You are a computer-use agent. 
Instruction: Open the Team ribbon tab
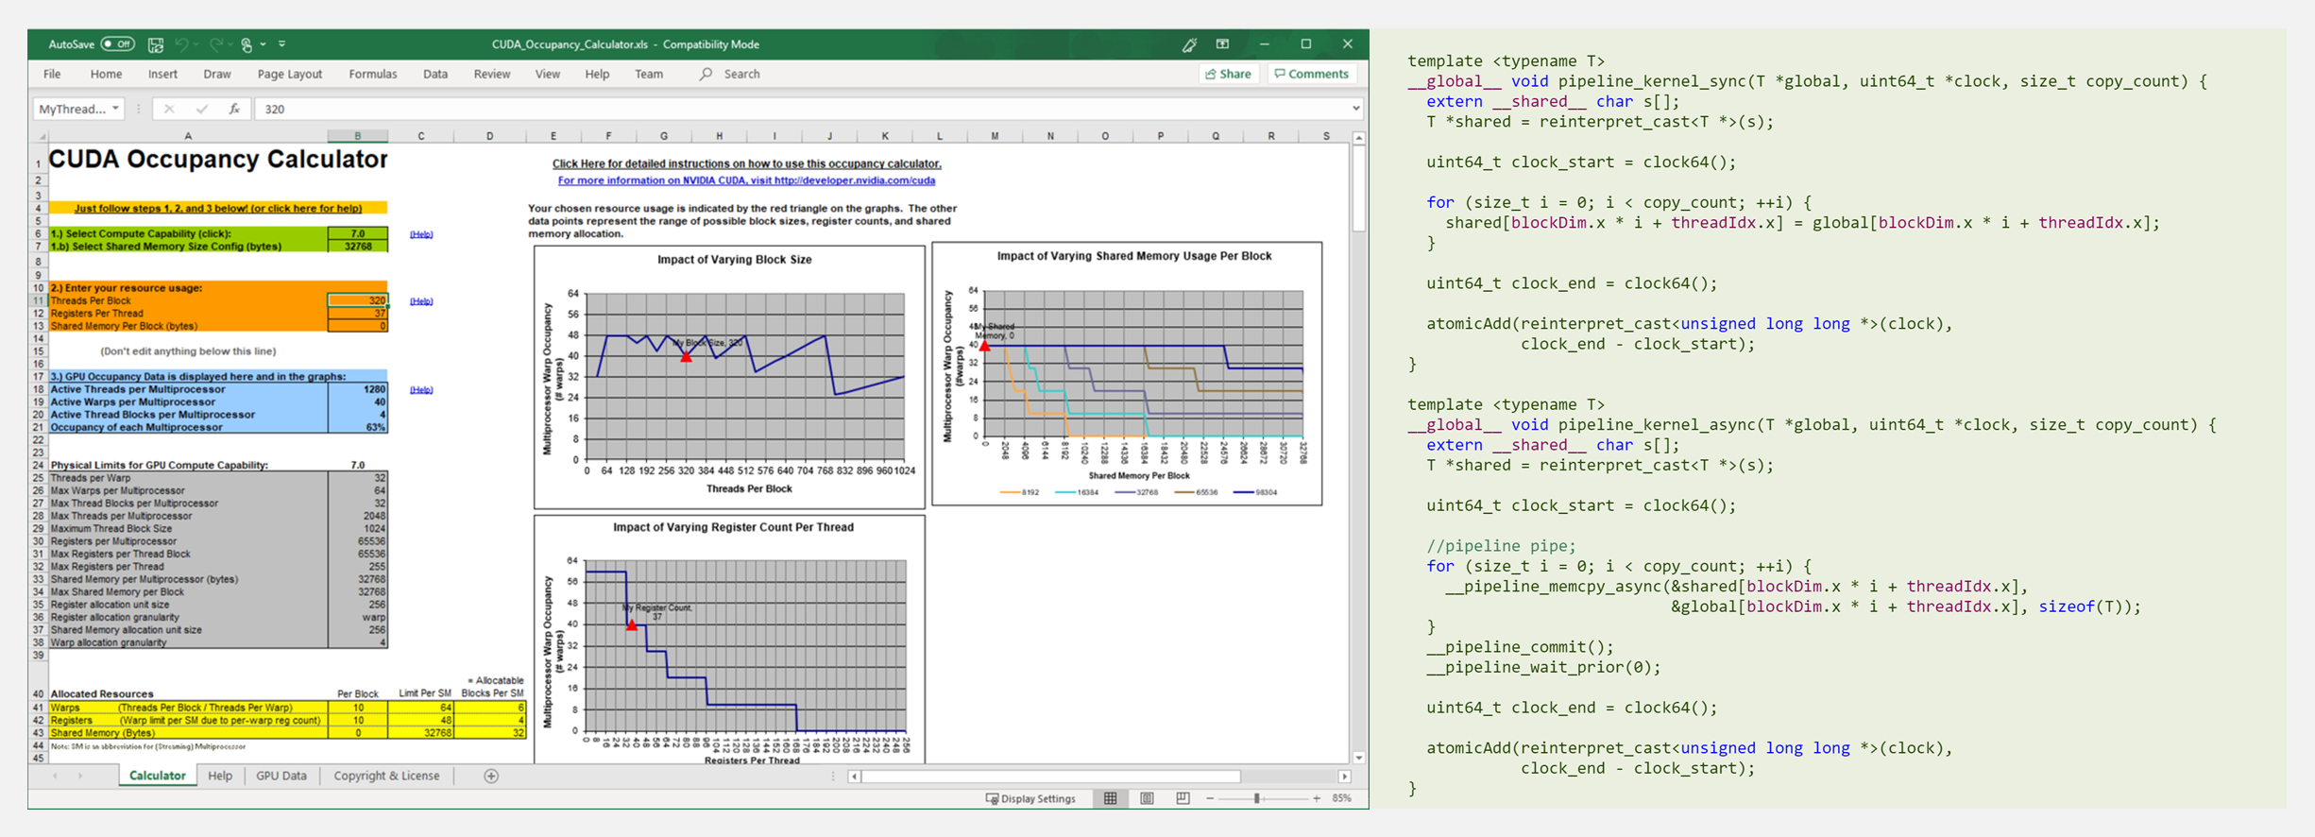click(x=649, y=74)
